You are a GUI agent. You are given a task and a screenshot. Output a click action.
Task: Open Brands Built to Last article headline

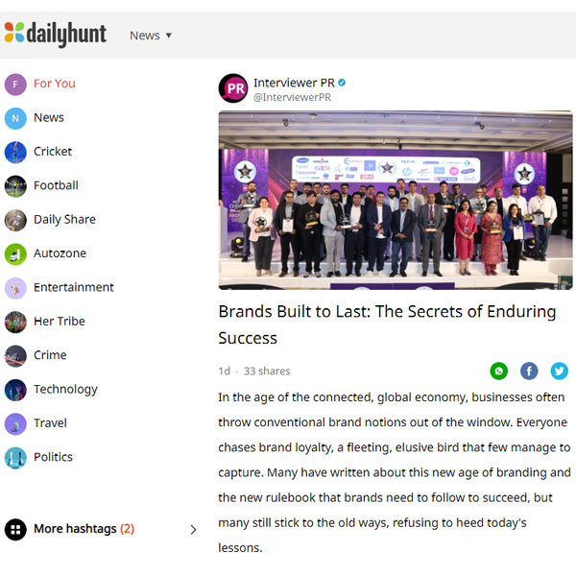click(x=387, y=324)
